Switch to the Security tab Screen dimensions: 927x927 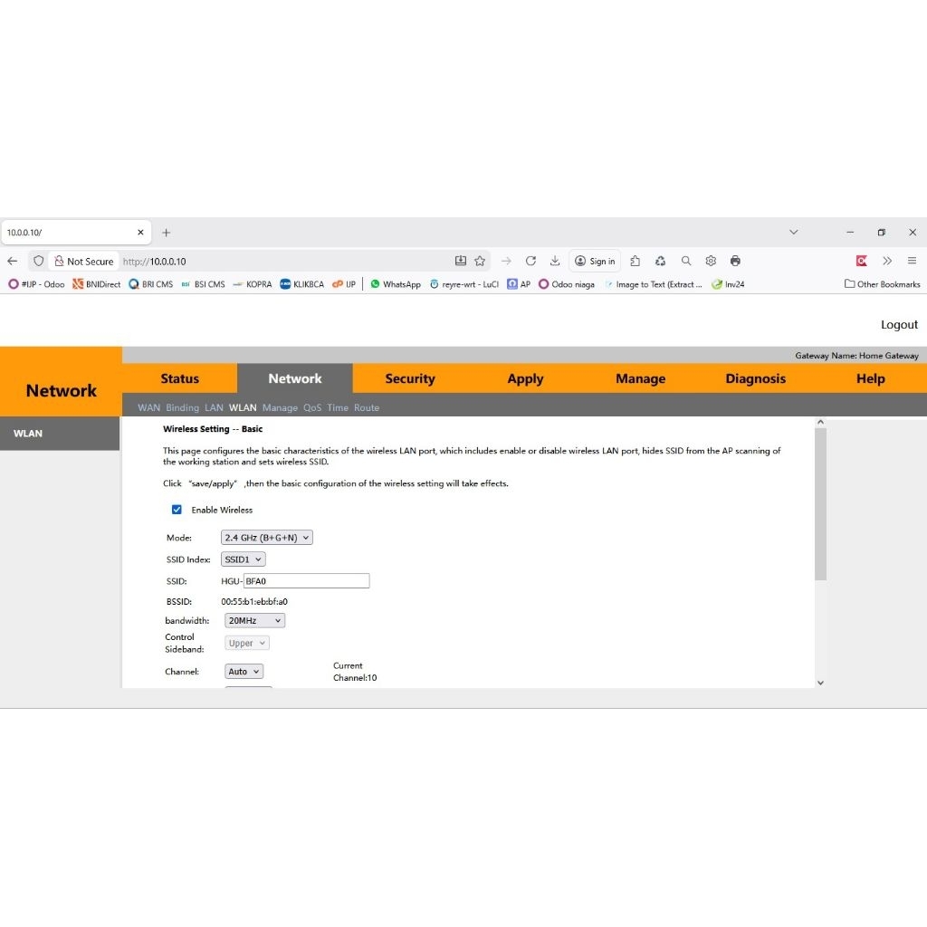coord(409,378)
